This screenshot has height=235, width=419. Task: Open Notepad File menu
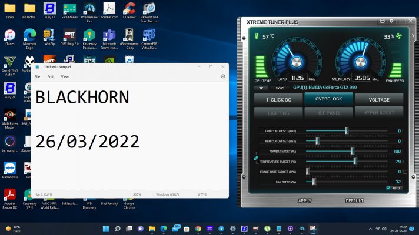pos(37,76)
